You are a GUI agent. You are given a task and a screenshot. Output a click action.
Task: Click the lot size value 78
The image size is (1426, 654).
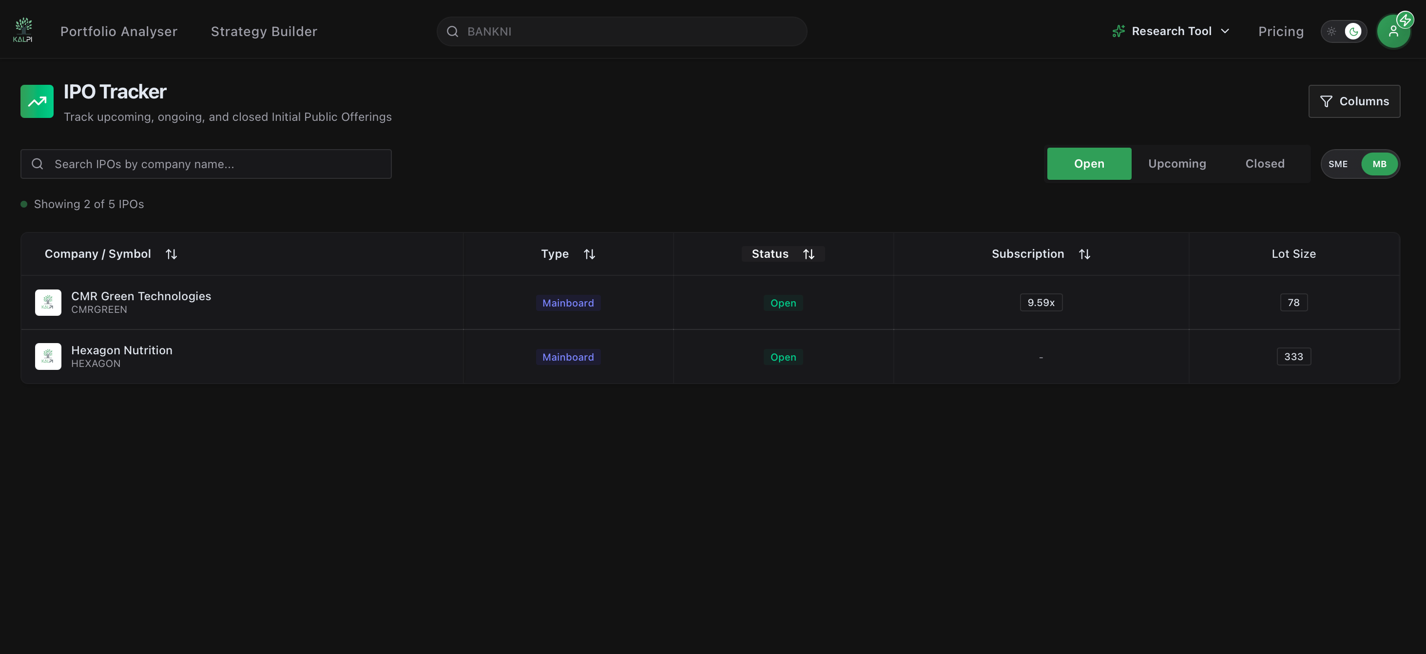click(1293, 302)
